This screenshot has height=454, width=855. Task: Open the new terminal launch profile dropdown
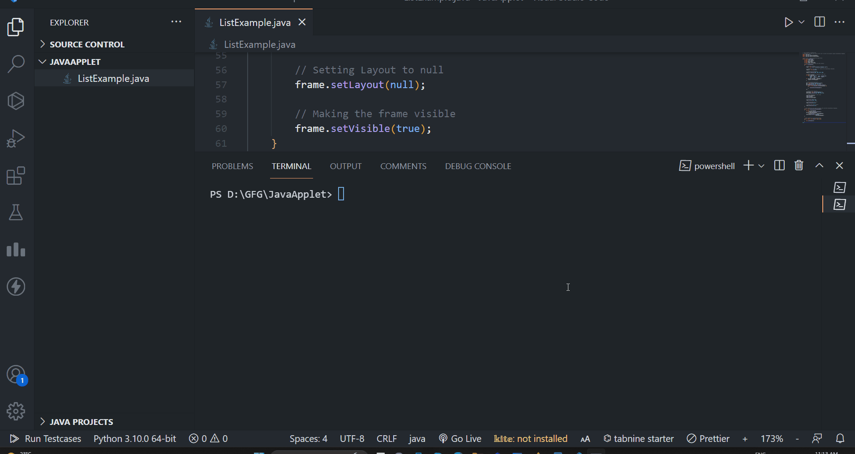tap(761, 166)
